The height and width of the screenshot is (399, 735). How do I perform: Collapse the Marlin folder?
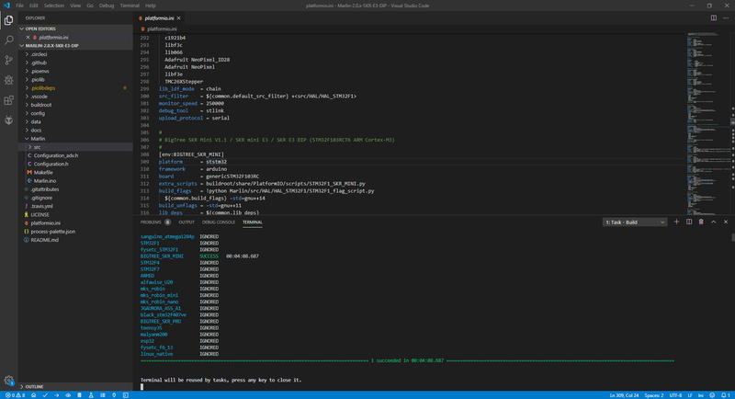(38, 139)
